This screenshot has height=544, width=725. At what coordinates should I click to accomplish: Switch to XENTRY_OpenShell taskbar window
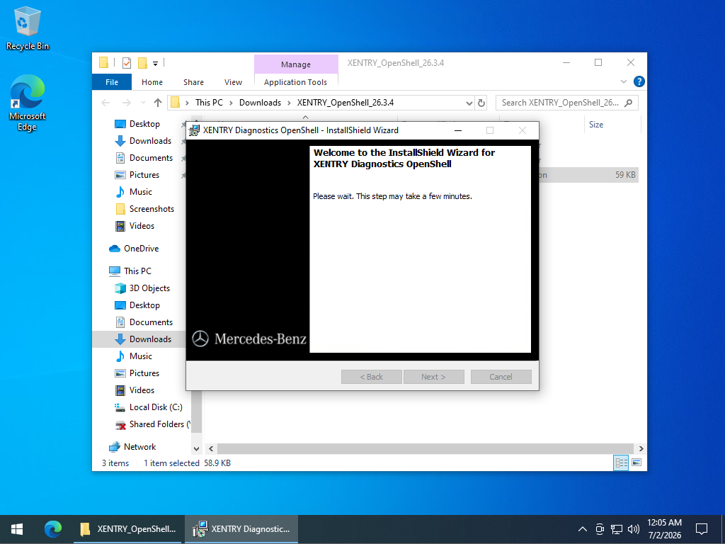[129, 528]
